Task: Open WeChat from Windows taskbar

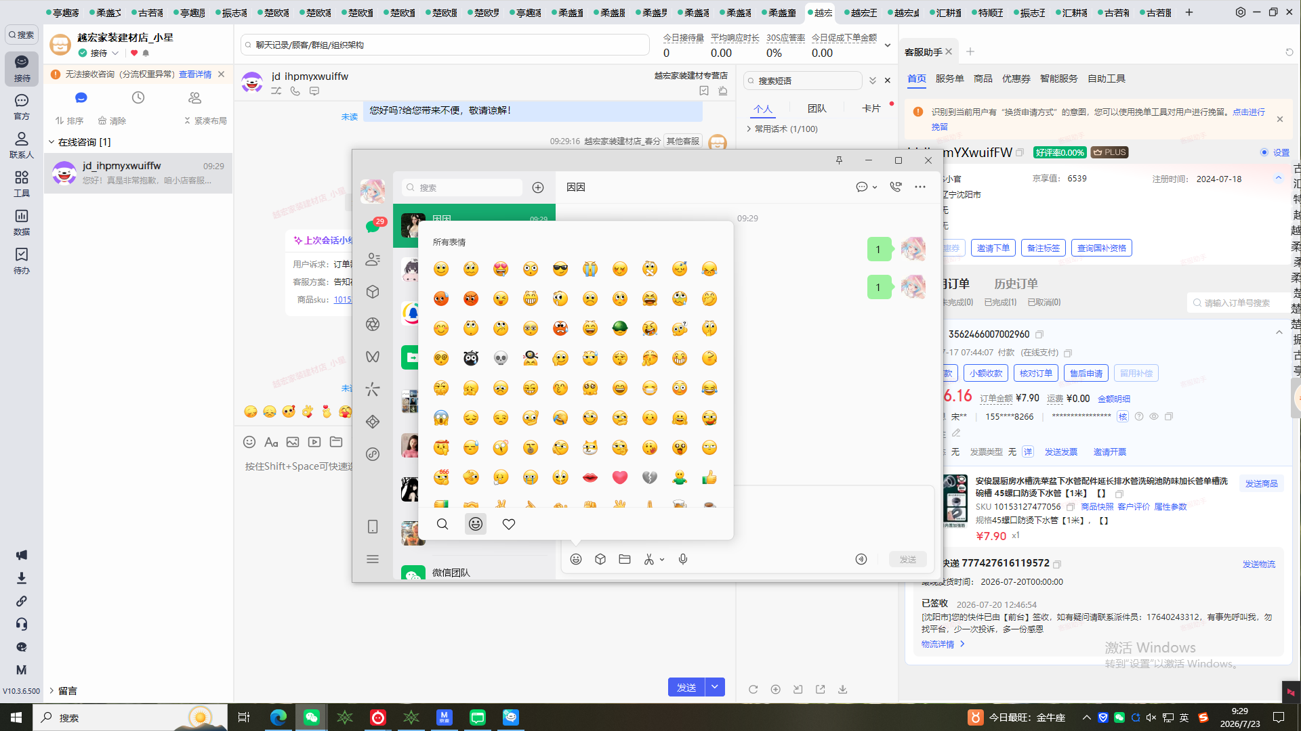Action: pos(312,717)
